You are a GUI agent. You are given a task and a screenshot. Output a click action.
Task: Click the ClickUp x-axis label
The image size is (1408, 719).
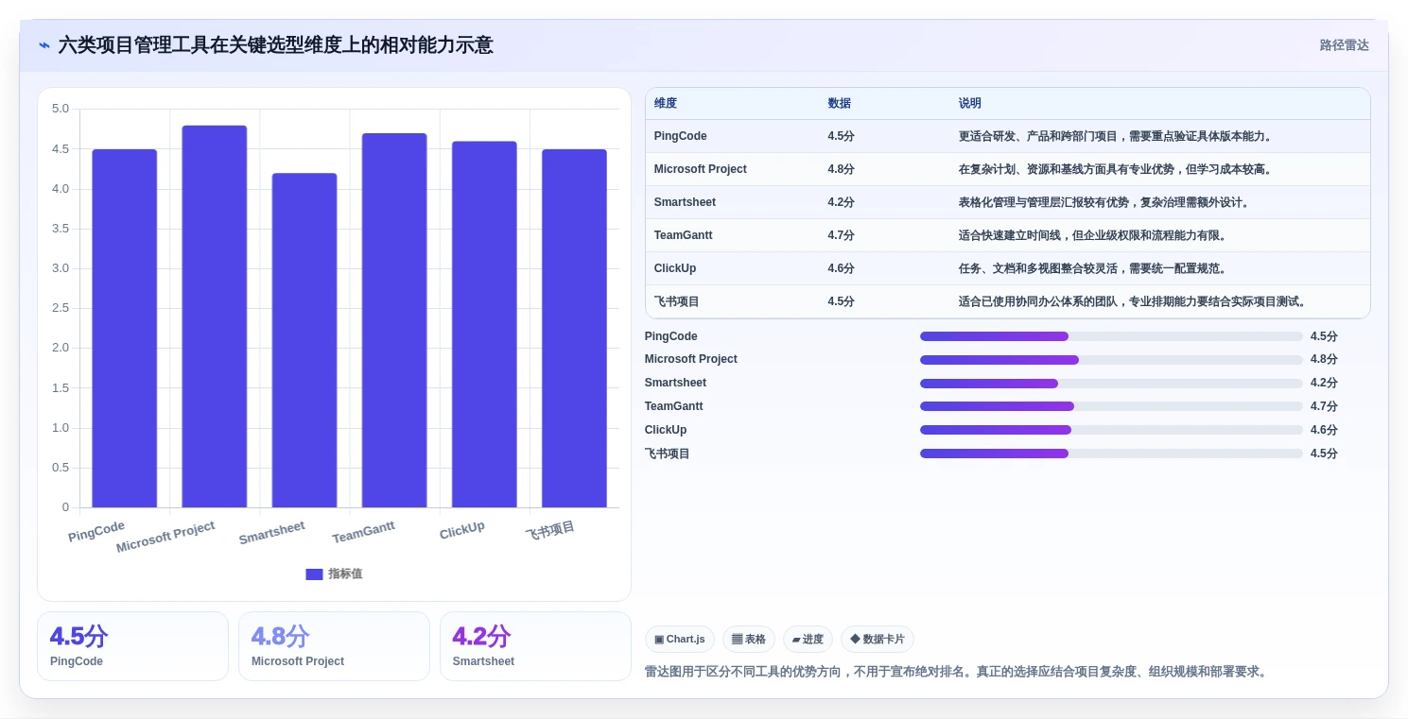461,530
